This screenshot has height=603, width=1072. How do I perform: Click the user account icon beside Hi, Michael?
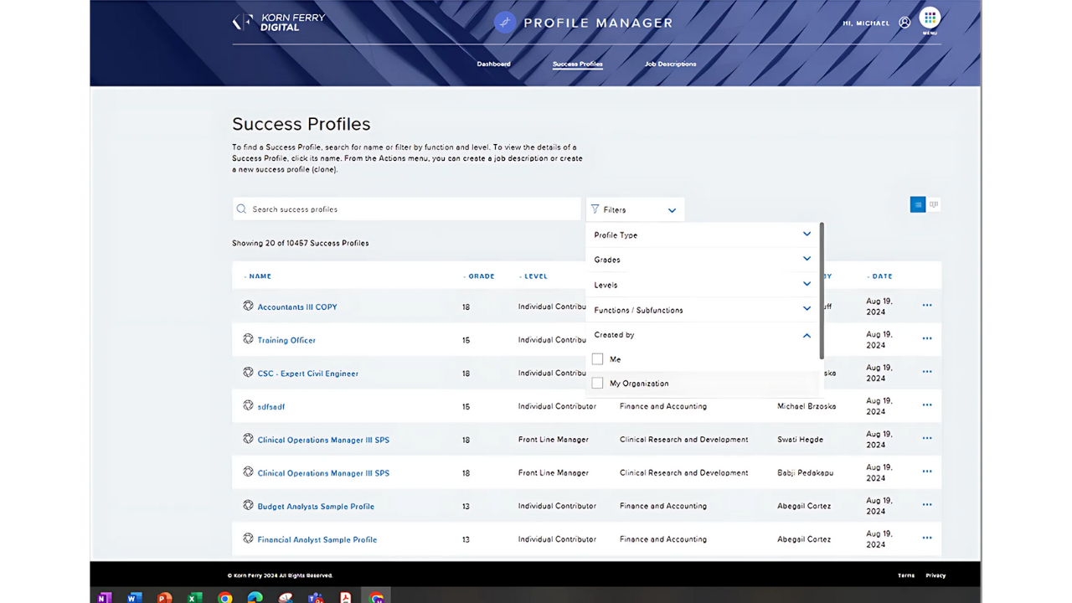pyautogui.click(x=904, y=23)
